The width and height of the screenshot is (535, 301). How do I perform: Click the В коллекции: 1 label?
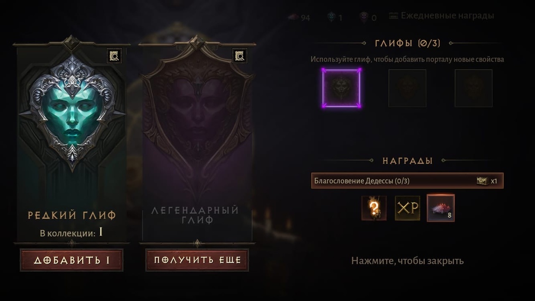(x=71, y=233)
